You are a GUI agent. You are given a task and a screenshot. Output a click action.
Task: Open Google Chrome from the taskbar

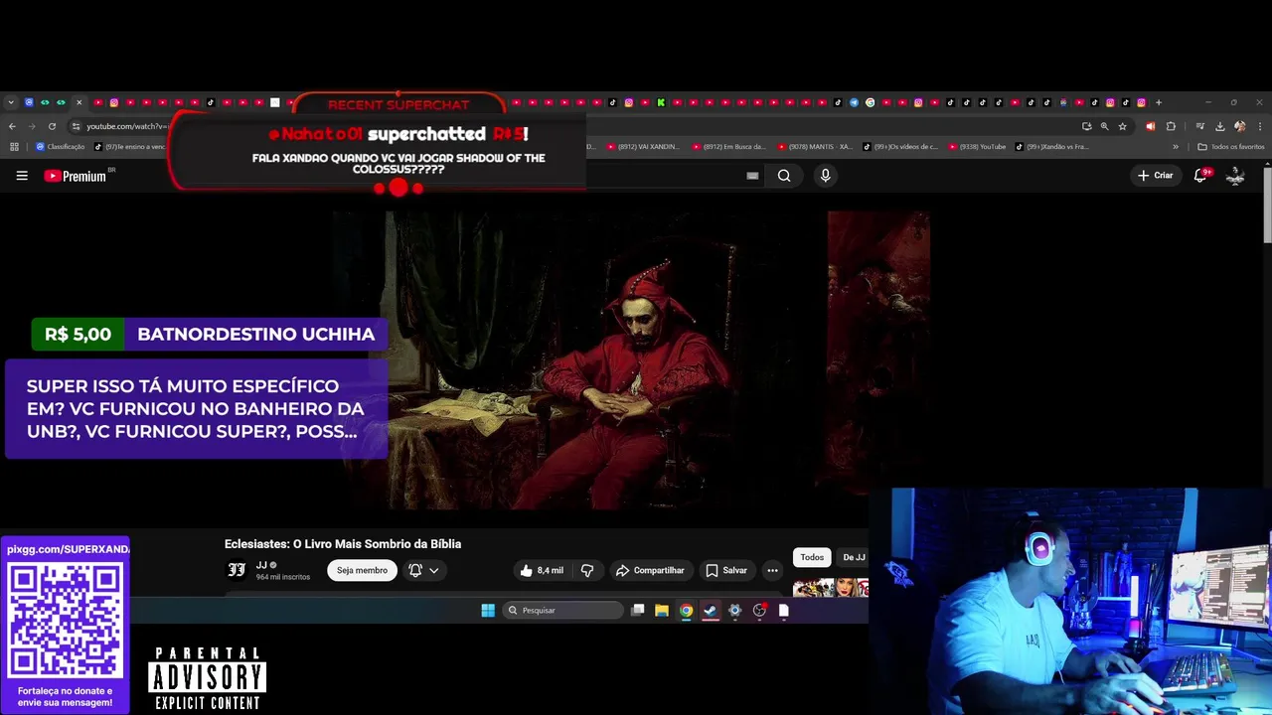tap(686, 611)
